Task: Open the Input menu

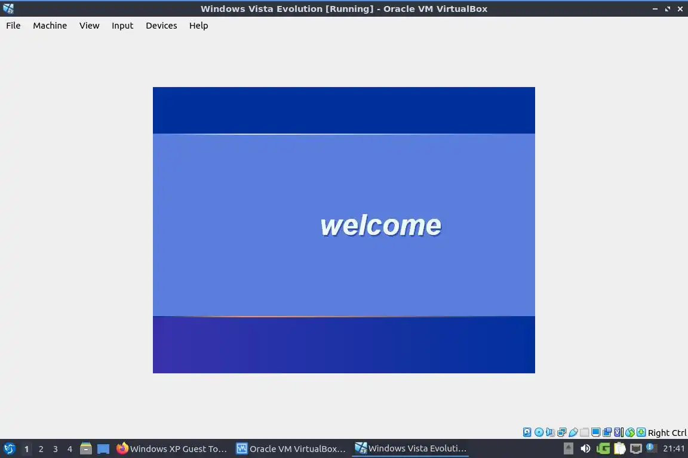Action: [x=122, y=26]
